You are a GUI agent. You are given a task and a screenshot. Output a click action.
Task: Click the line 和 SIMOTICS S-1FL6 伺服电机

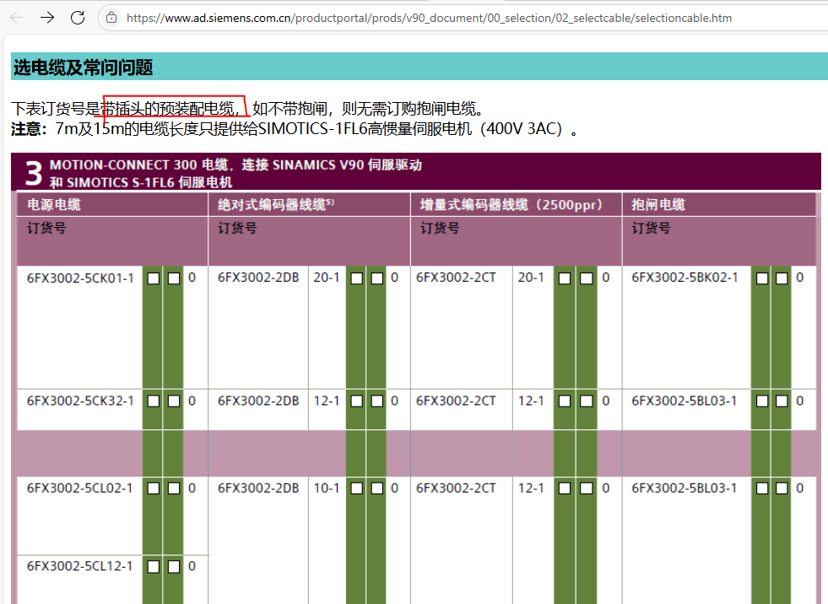click(x=141, y=183)
